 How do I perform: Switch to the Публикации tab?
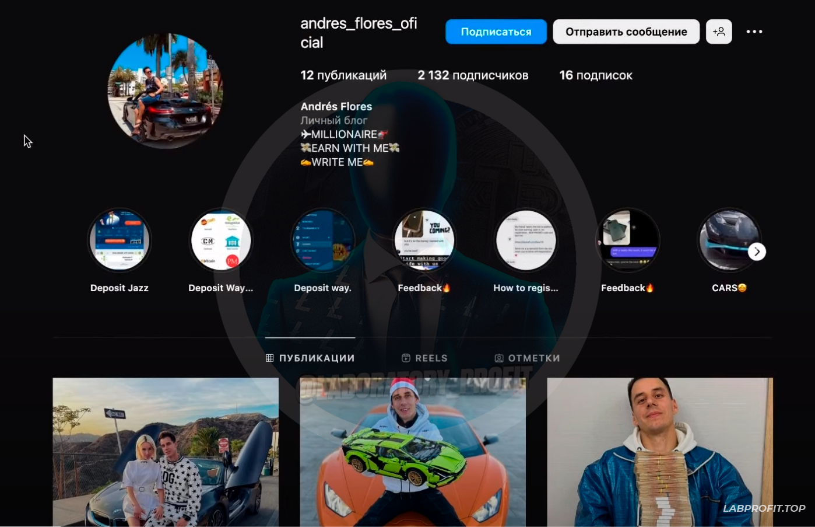(x=310, y=358)
